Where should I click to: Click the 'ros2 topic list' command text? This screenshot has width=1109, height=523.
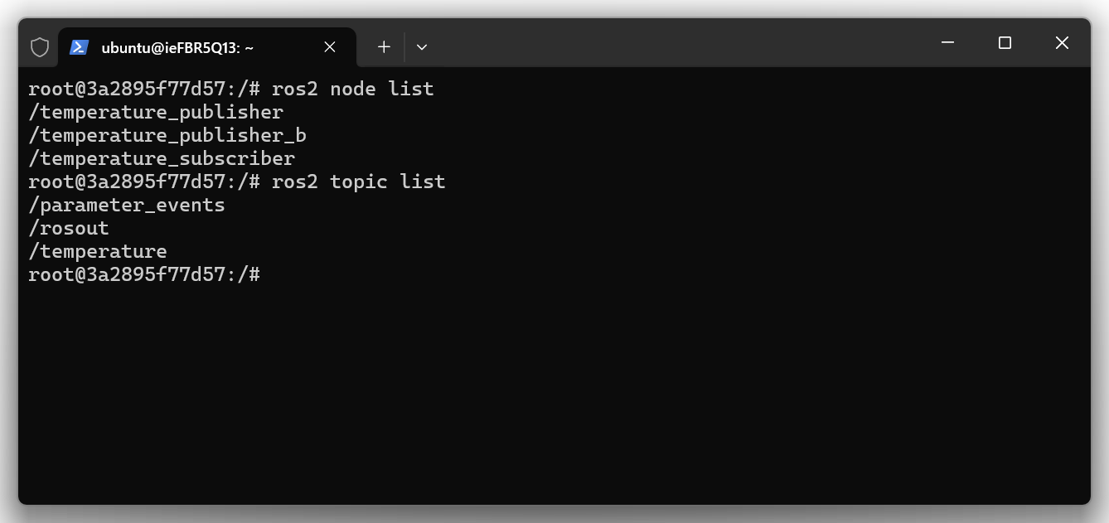point(358,182)
